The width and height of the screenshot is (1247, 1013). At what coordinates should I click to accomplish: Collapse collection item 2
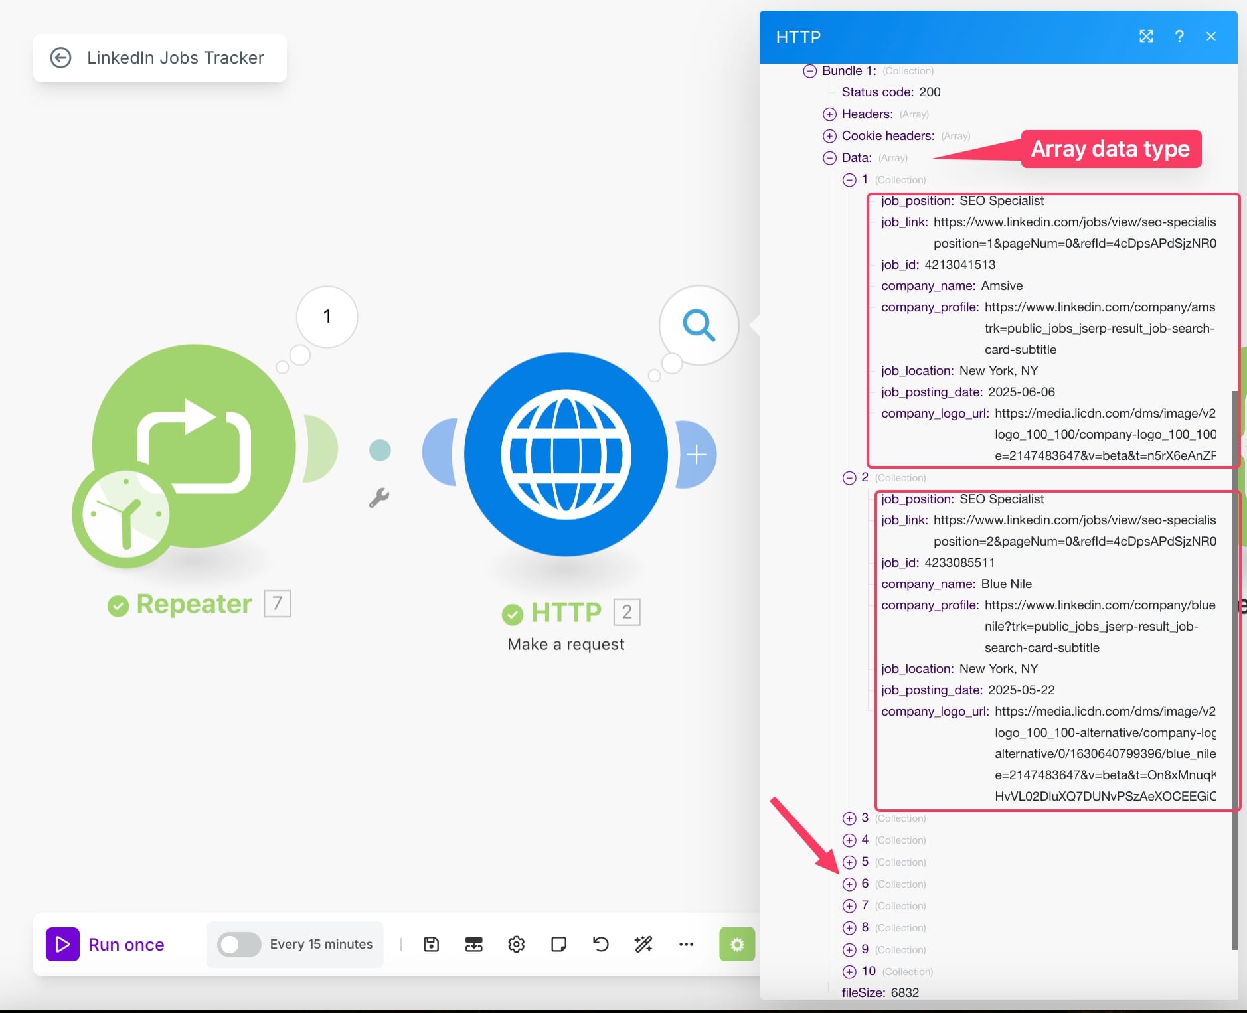pyautogui.click(x=849, y=478)
